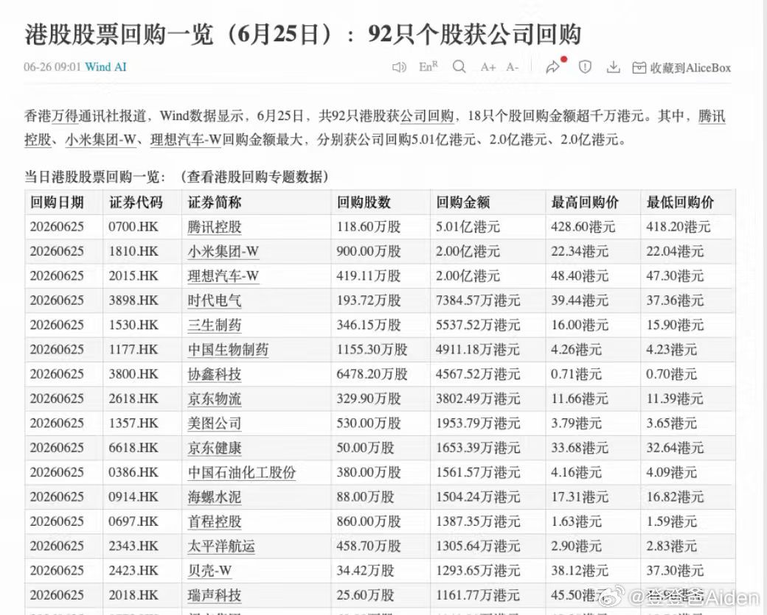The image size is (767, 615).
Task: Open 京东健康 stock link
Action: tap(215, 448)
